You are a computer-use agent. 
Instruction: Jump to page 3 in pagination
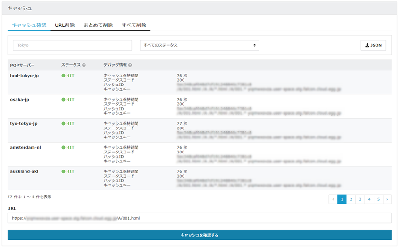pyautogui.click(x=360, y=199)
